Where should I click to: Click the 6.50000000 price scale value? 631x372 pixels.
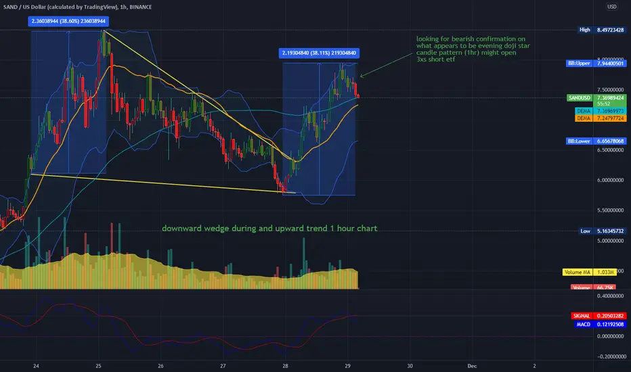[x=611, y=150]
